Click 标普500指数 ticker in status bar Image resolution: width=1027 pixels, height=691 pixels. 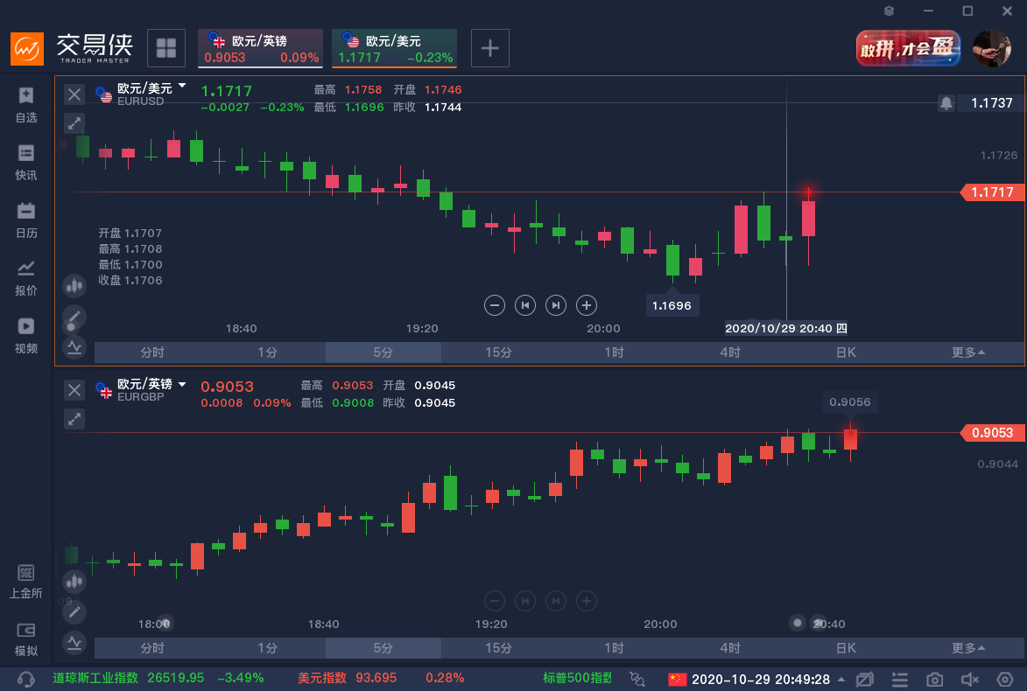click(x=577, y=678)
